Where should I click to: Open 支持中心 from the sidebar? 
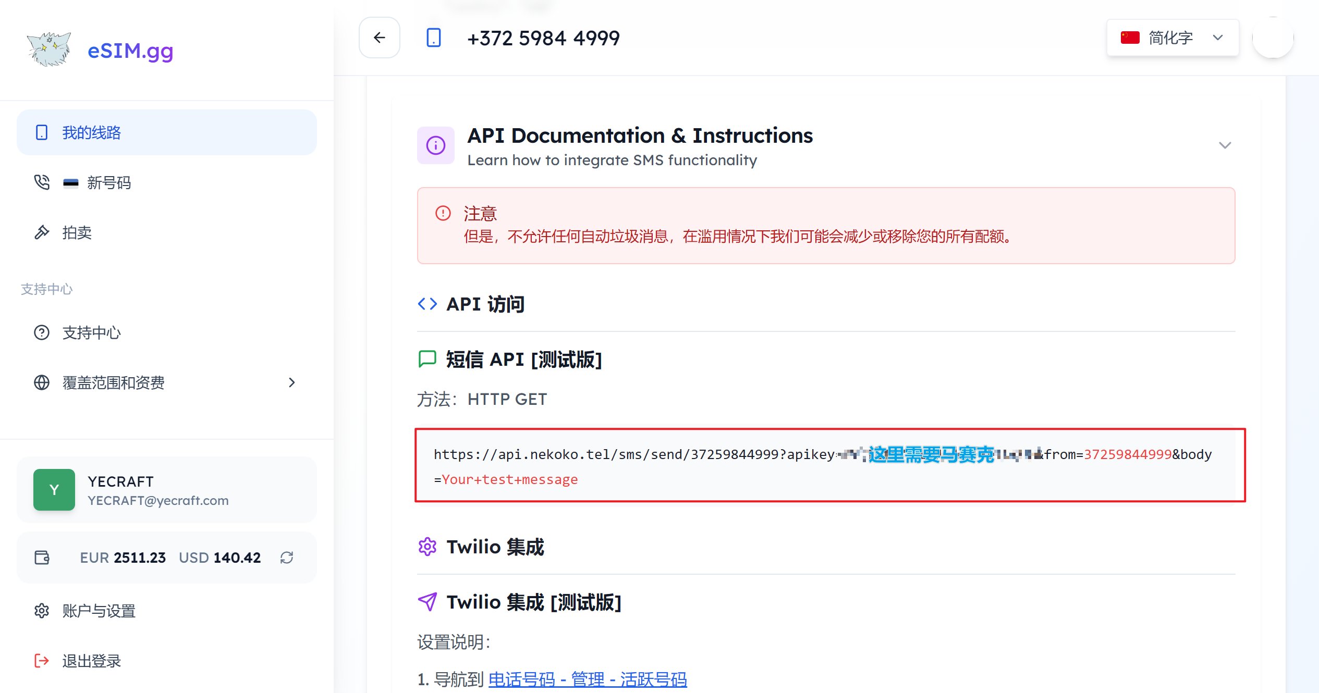point(91,333)
